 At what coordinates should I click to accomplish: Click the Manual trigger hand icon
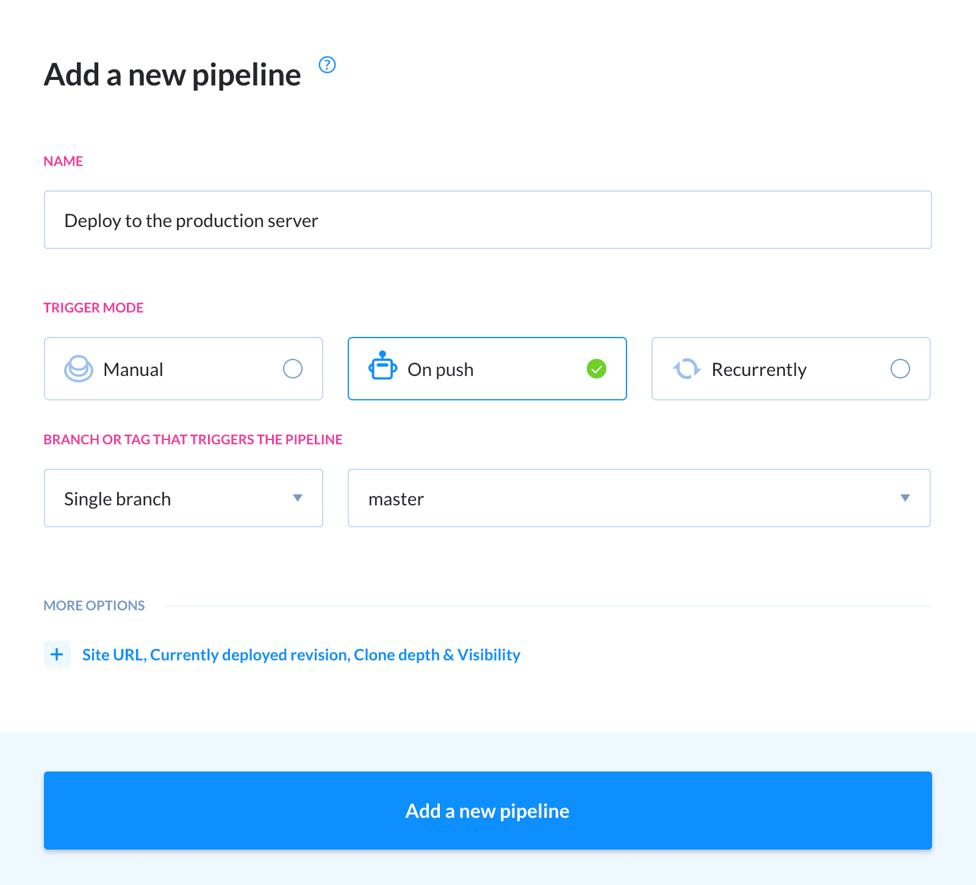click(79, 369)
